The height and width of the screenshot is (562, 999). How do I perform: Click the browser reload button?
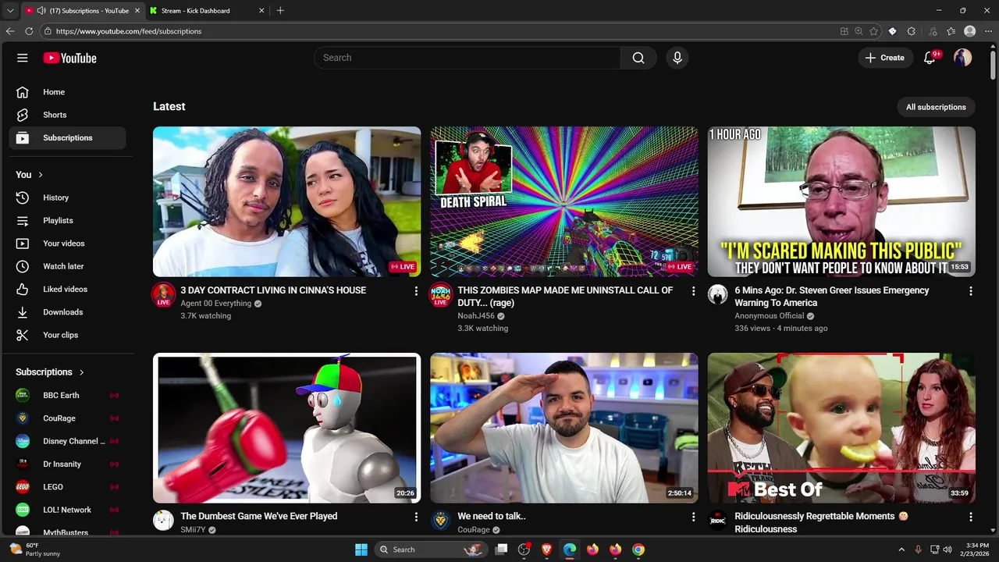[x=29, y=31]
